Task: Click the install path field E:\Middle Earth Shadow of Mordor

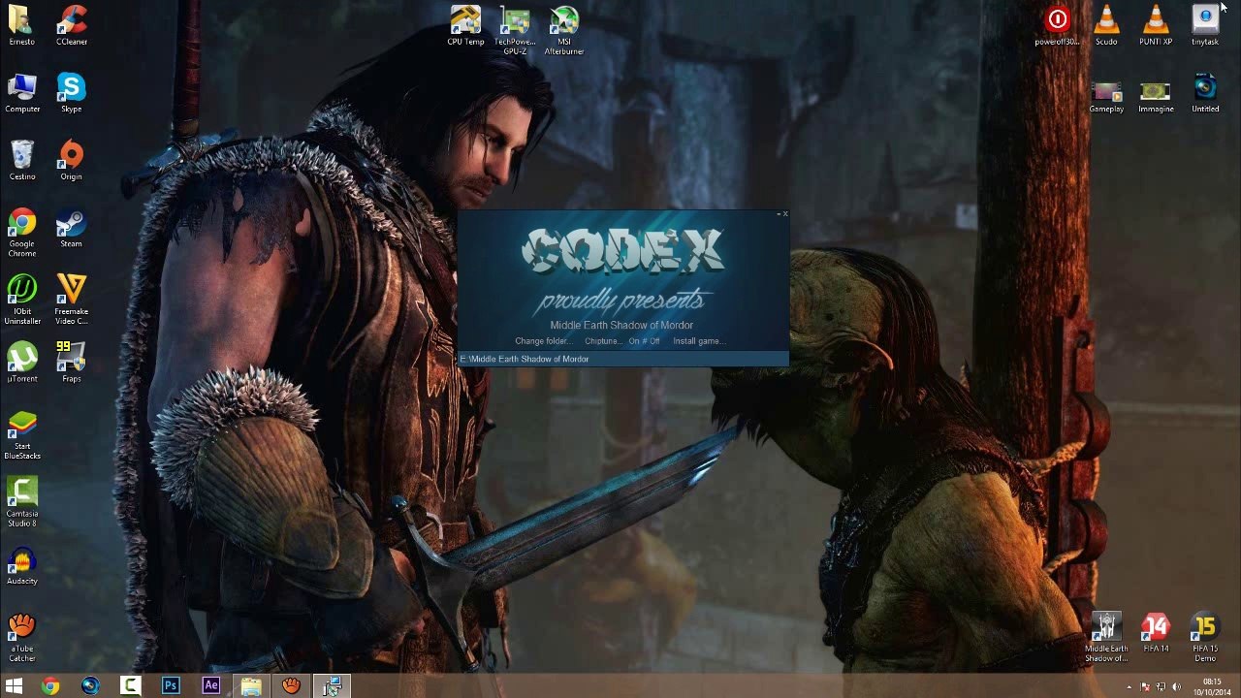Action: click(x=622, y=359)
